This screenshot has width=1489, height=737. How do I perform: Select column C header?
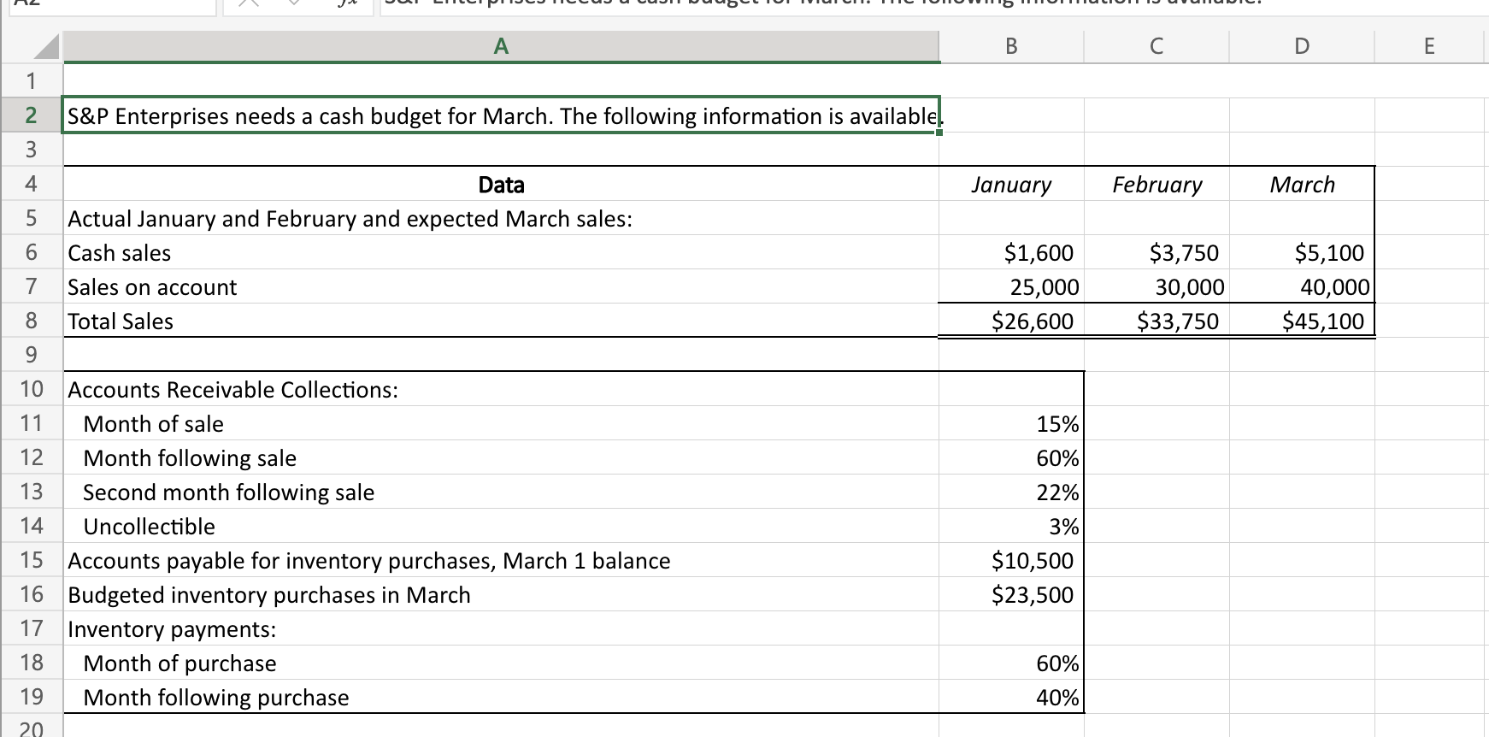pyautogui.click(x=1156, y=46)
